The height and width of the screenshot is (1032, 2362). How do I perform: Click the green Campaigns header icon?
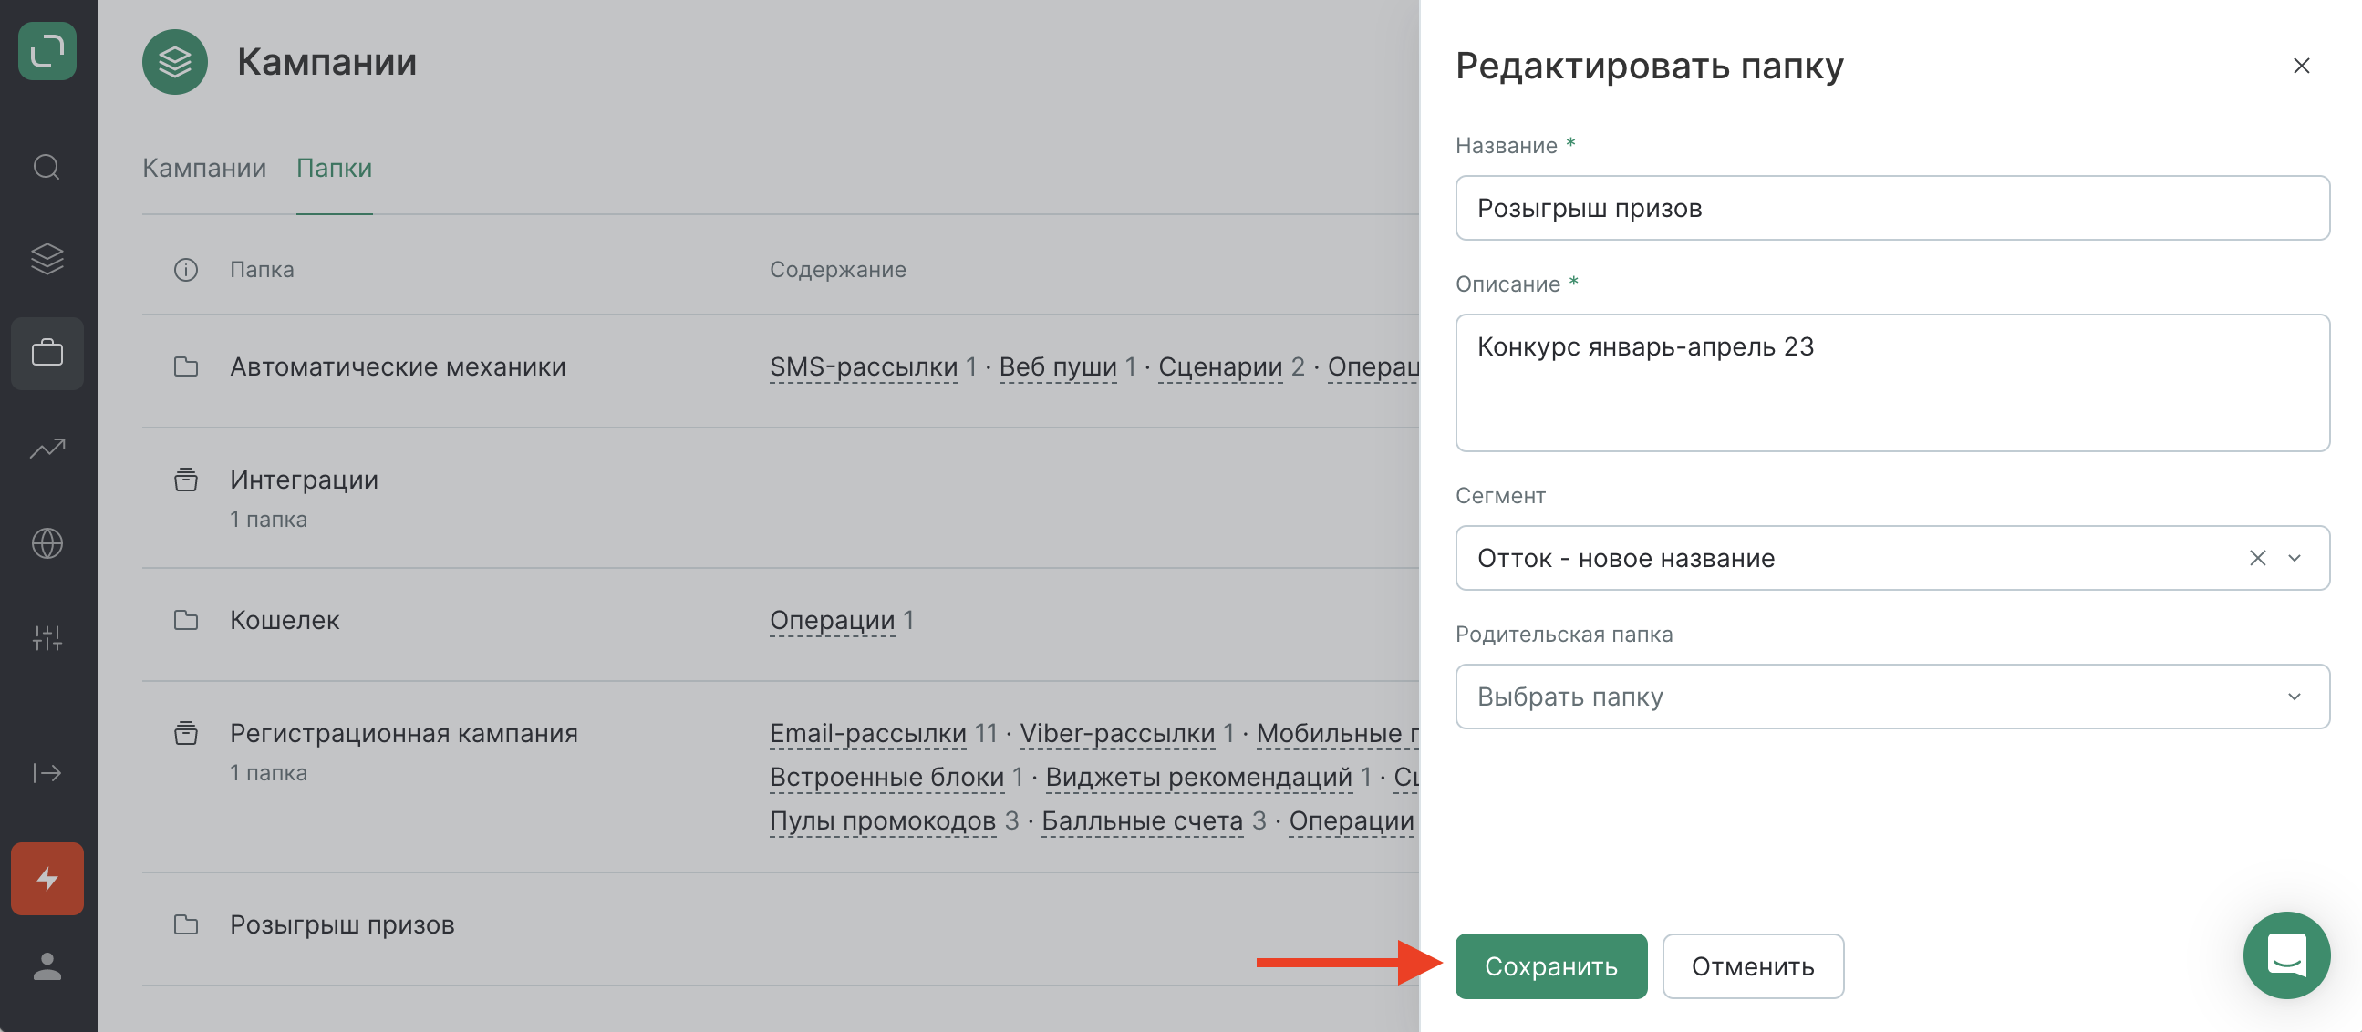[174, 61]
